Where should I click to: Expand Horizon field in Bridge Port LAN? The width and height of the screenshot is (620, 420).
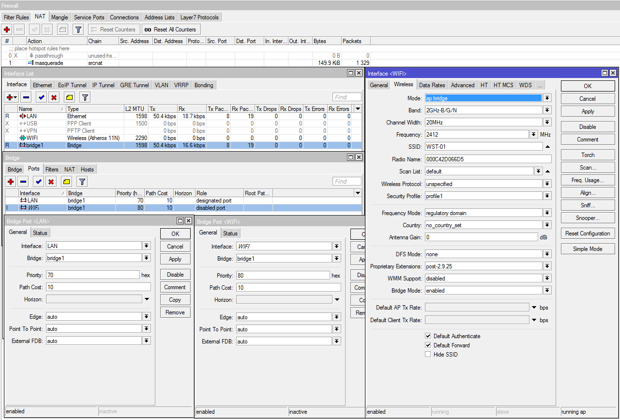(x=147, y=299)
